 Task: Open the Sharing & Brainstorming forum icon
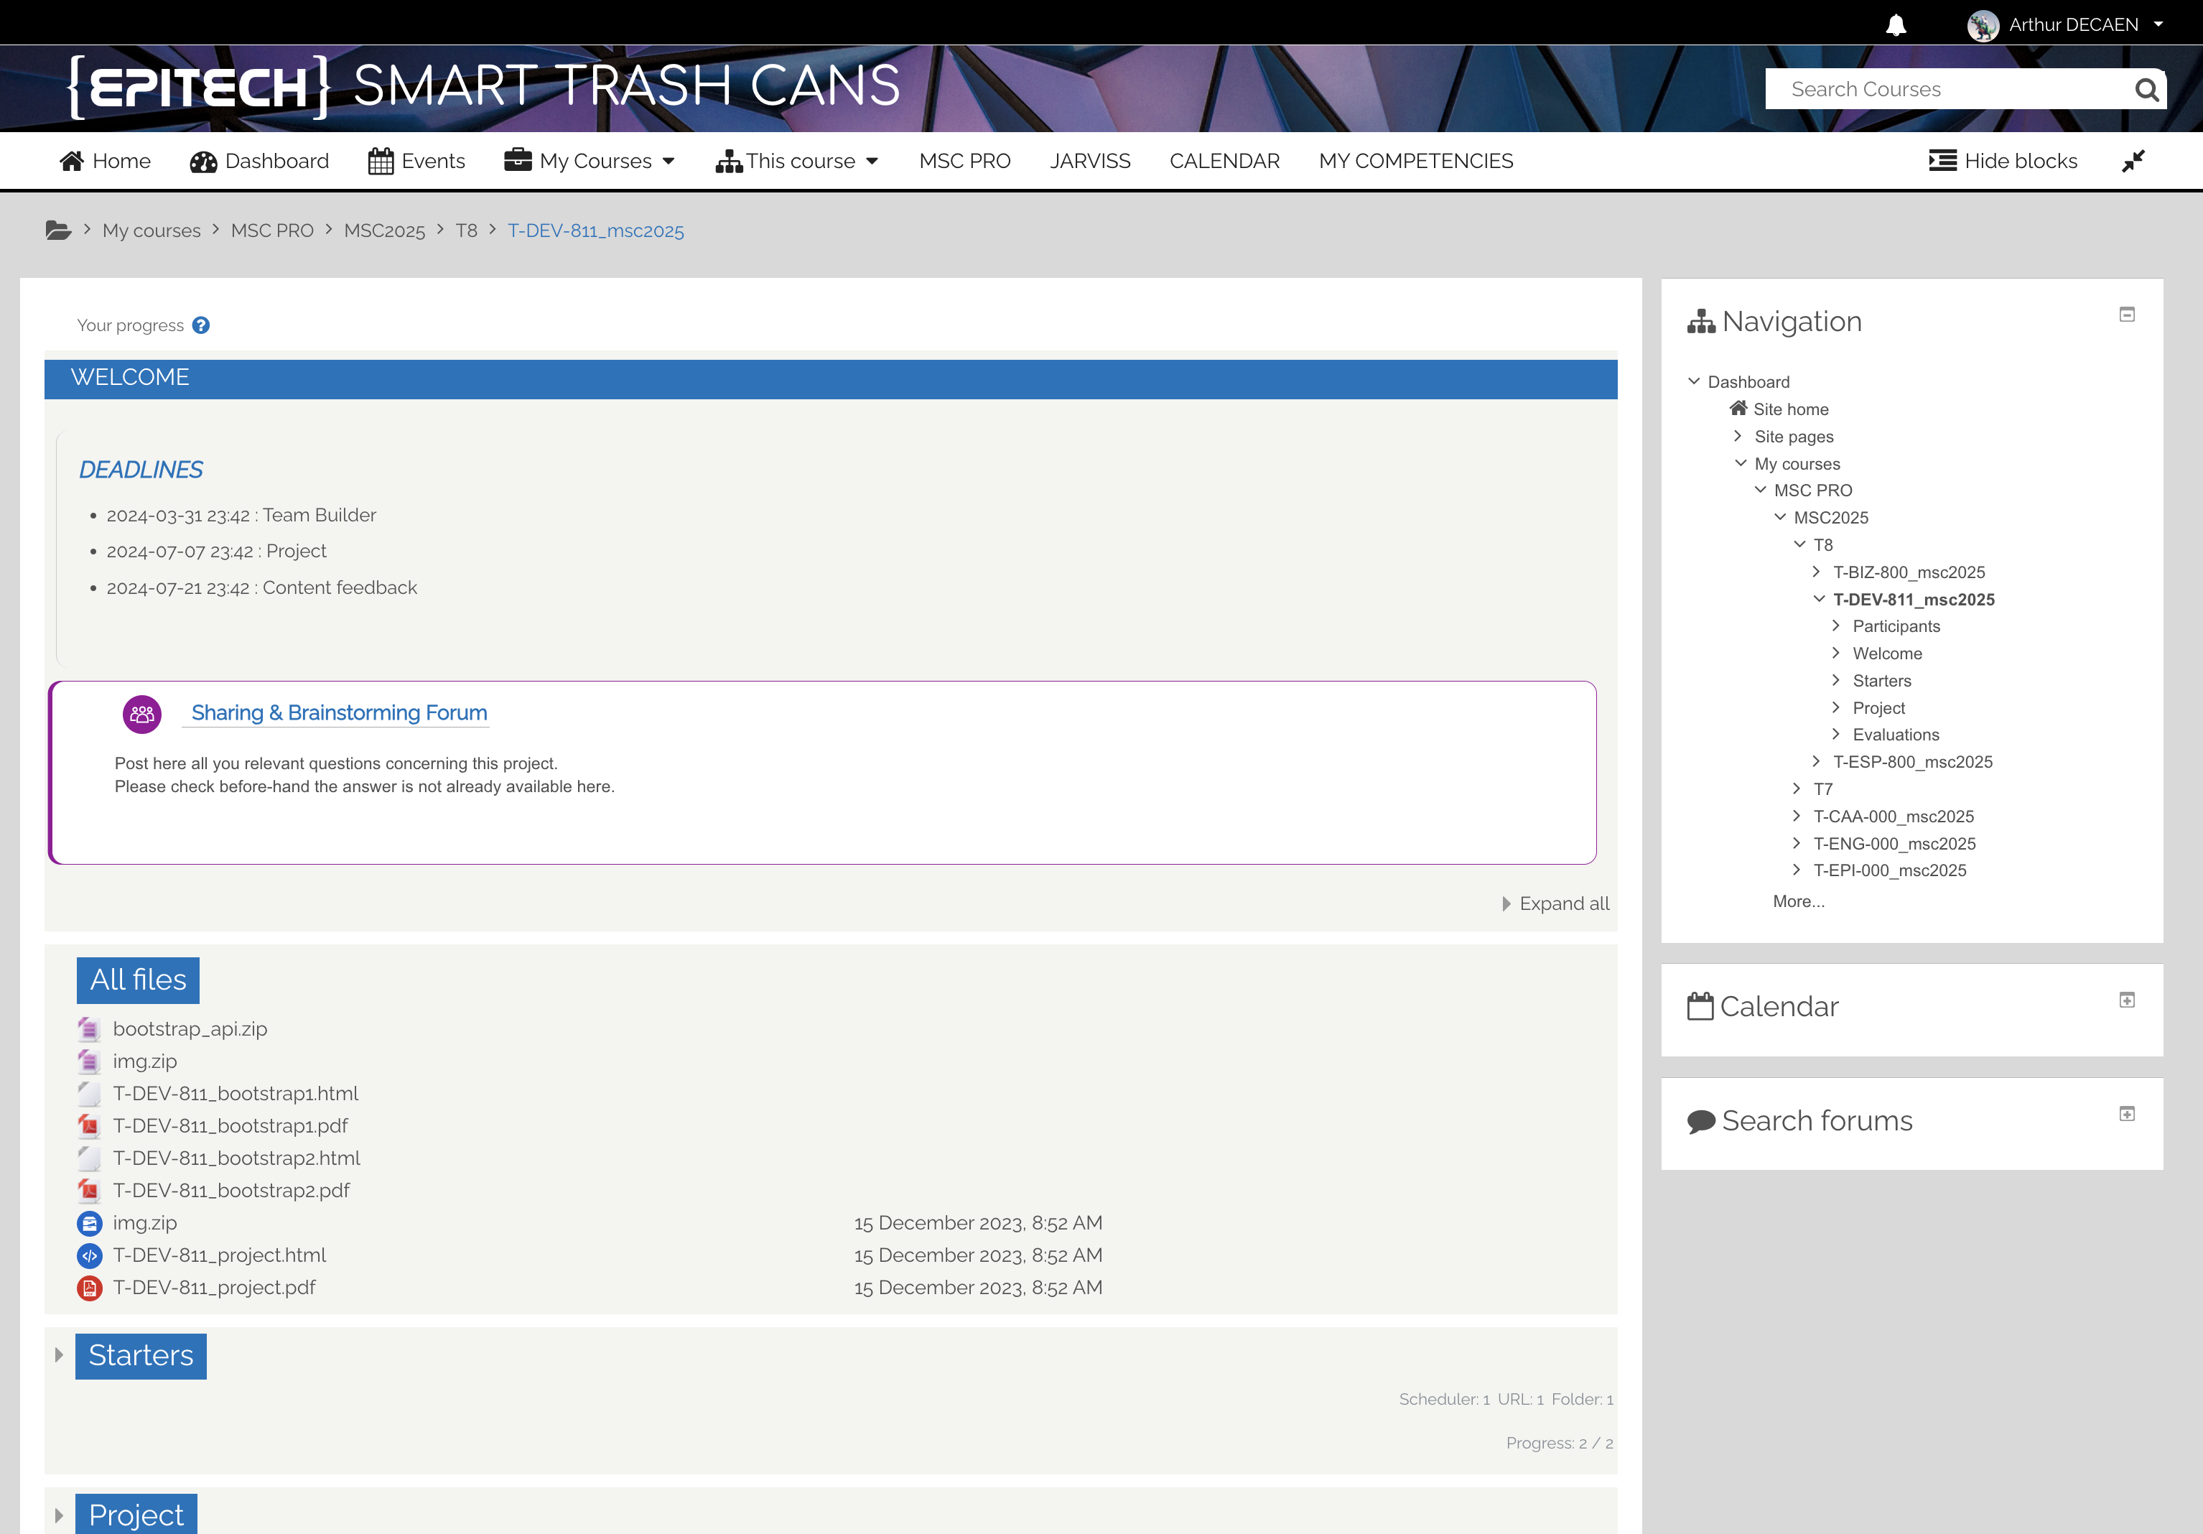click(142, 714)
